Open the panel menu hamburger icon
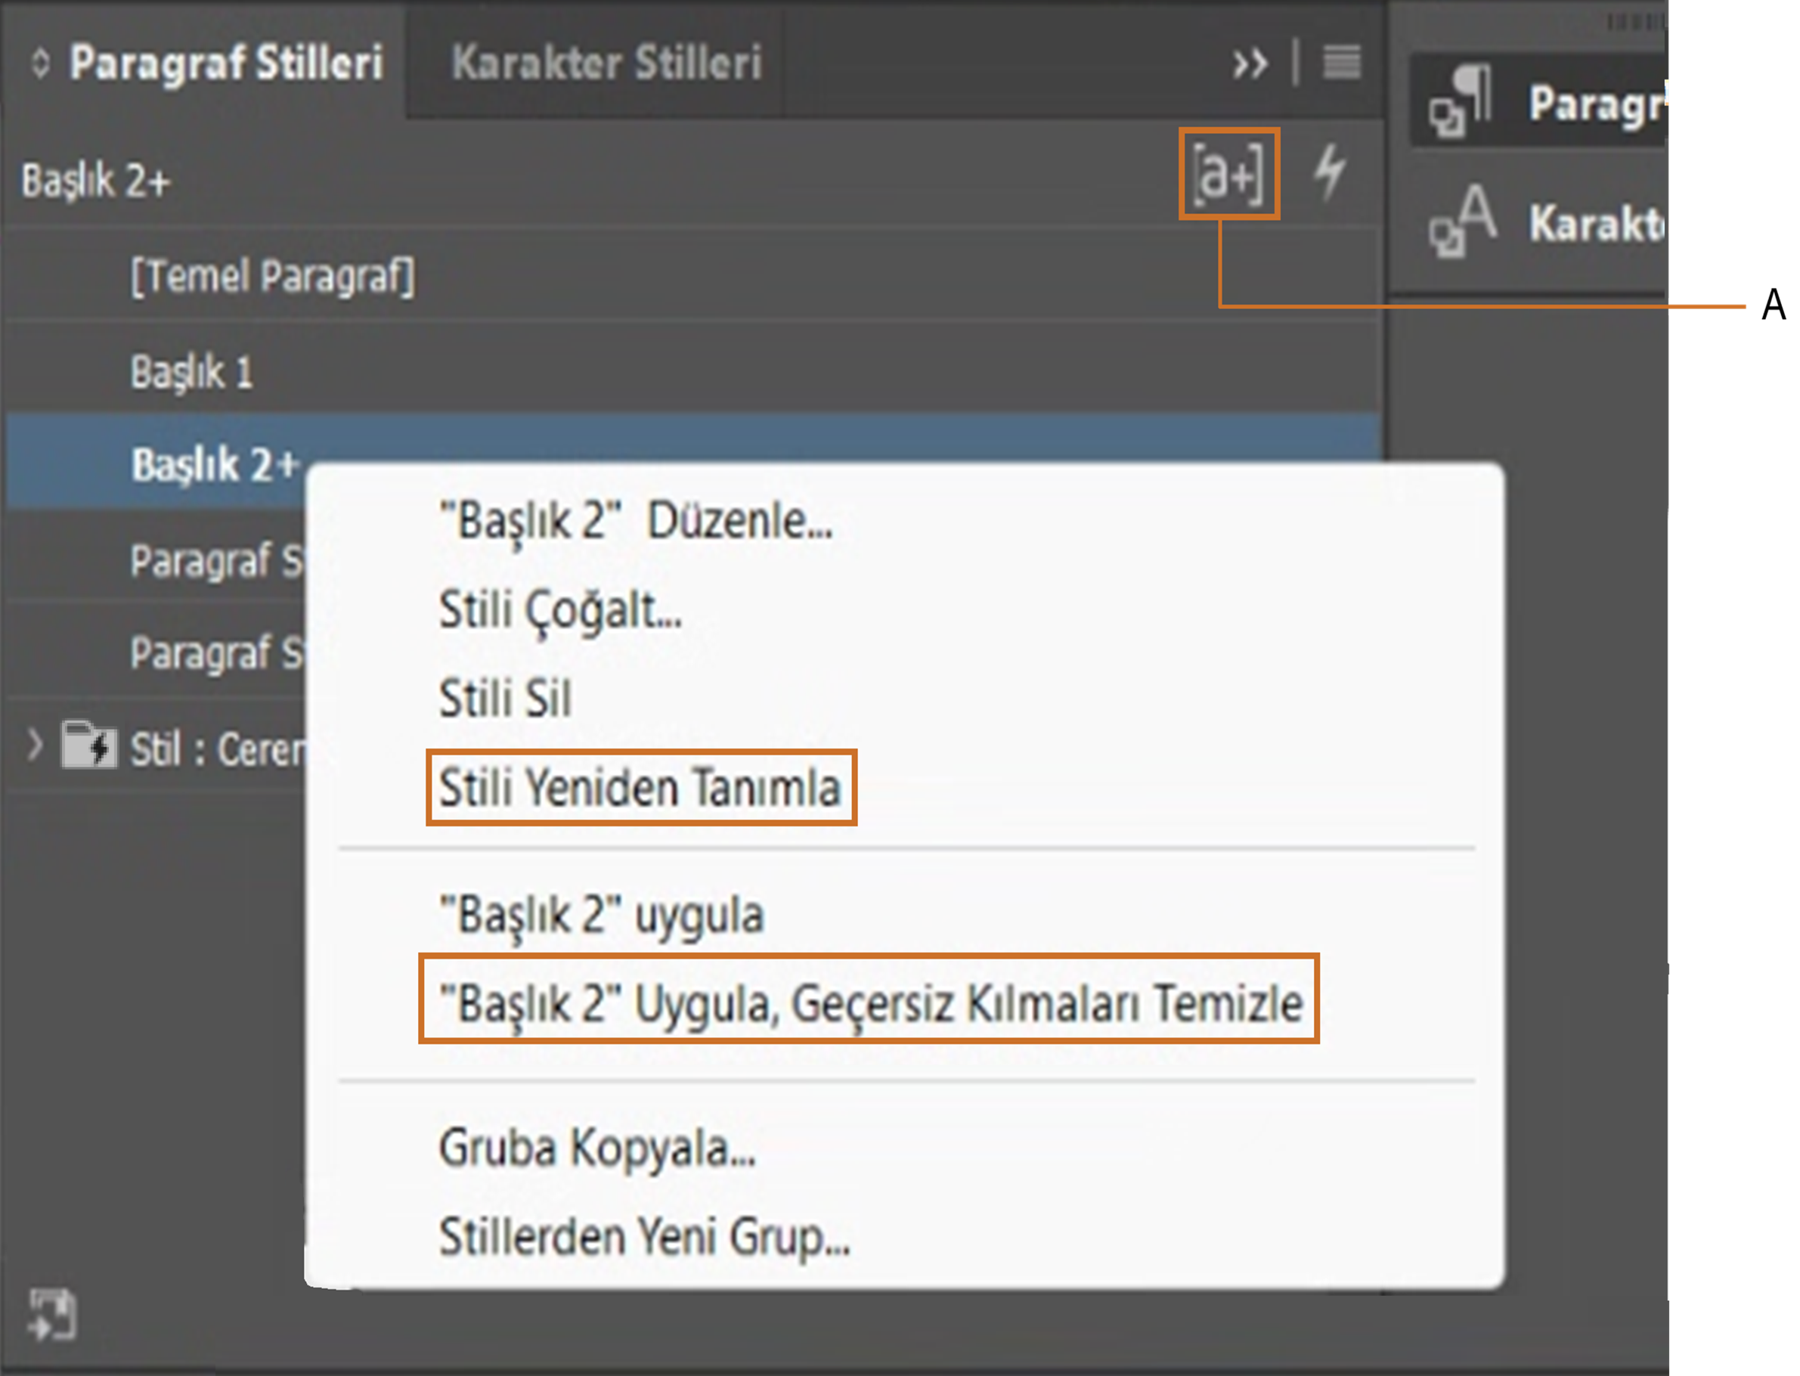The width and height of the screenshot is (1800, 1376). point(1341,63)
